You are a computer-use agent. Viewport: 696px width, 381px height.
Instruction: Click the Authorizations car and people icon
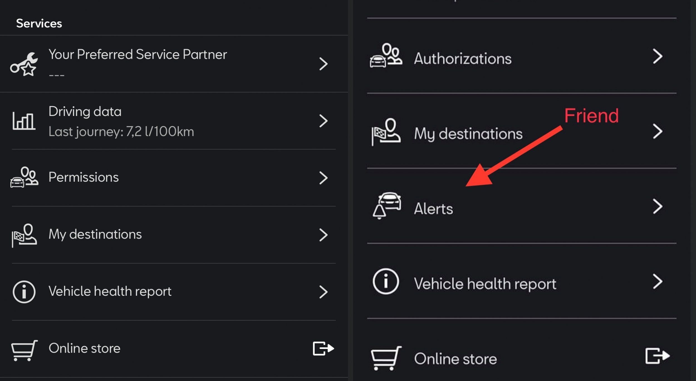pos(386,56)
